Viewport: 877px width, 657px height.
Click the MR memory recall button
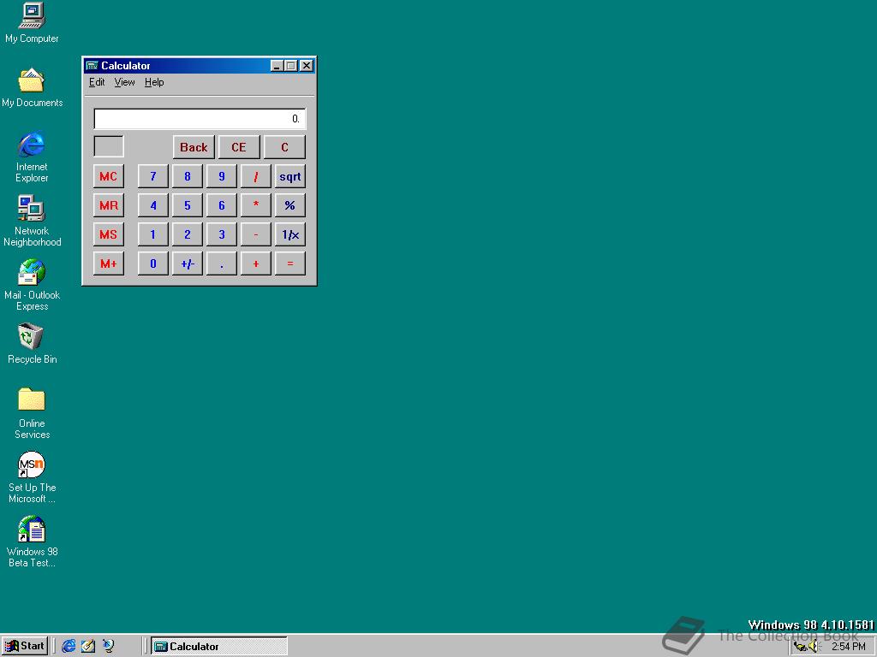coord(109,205)
